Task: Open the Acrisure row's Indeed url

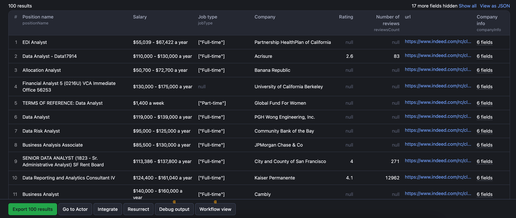Action: pyautogui.click(x=438, y=55)
